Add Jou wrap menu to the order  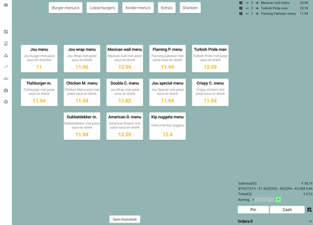coord(82,59)
